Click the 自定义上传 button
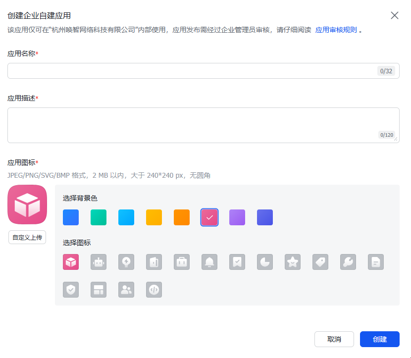Screen dimensions: 411x358 tap(27, 238)
